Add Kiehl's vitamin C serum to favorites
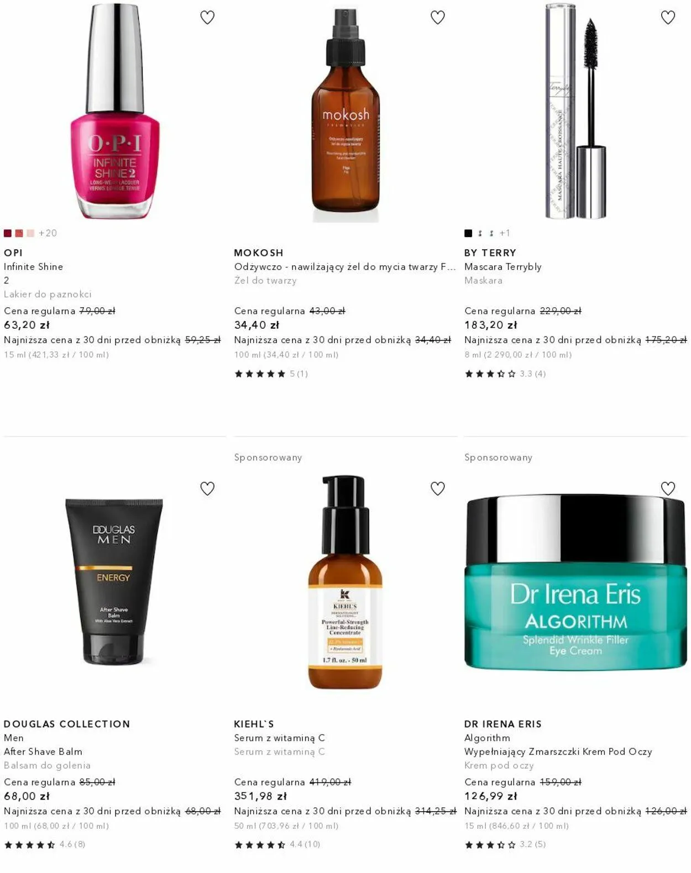The width and height of the screenshot is (691, 873). coord(438,488)
